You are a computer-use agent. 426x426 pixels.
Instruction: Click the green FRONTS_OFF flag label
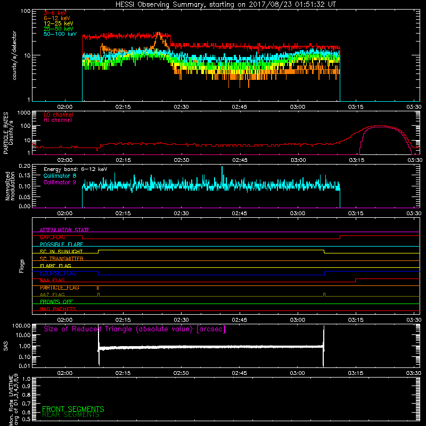(x=56, y=302)
